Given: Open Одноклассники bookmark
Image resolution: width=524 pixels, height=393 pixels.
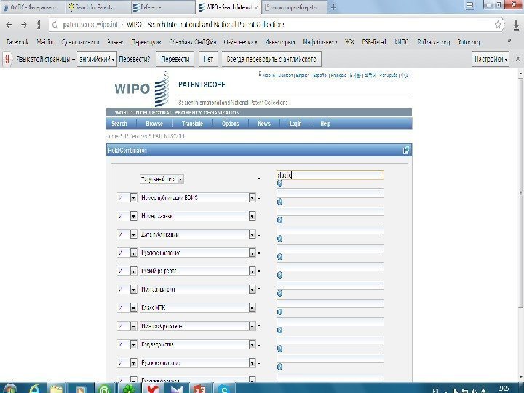Looking at the screenshot, I should pyautogui.click(x=80, y=42).
